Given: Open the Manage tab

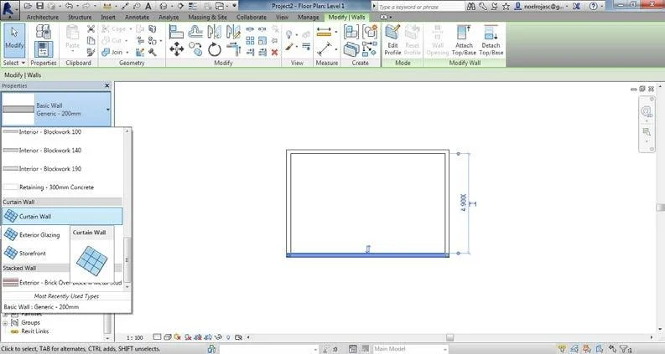Looking at the screenshot, I should [x=309, y=18].
